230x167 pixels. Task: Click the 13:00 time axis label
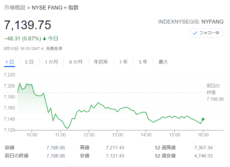click(117, 135)
